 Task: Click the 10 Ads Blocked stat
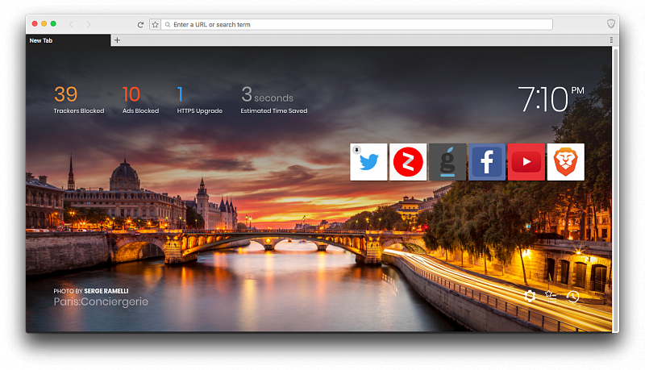pos(140,100)
